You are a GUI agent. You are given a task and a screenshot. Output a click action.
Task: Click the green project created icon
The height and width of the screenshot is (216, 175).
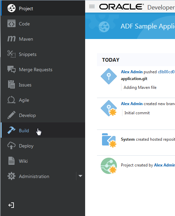(x=109, y=166)
